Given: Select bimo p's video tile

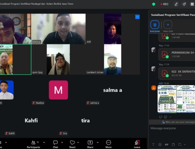Looking at the screenshot, I should [x=58, y=29].
